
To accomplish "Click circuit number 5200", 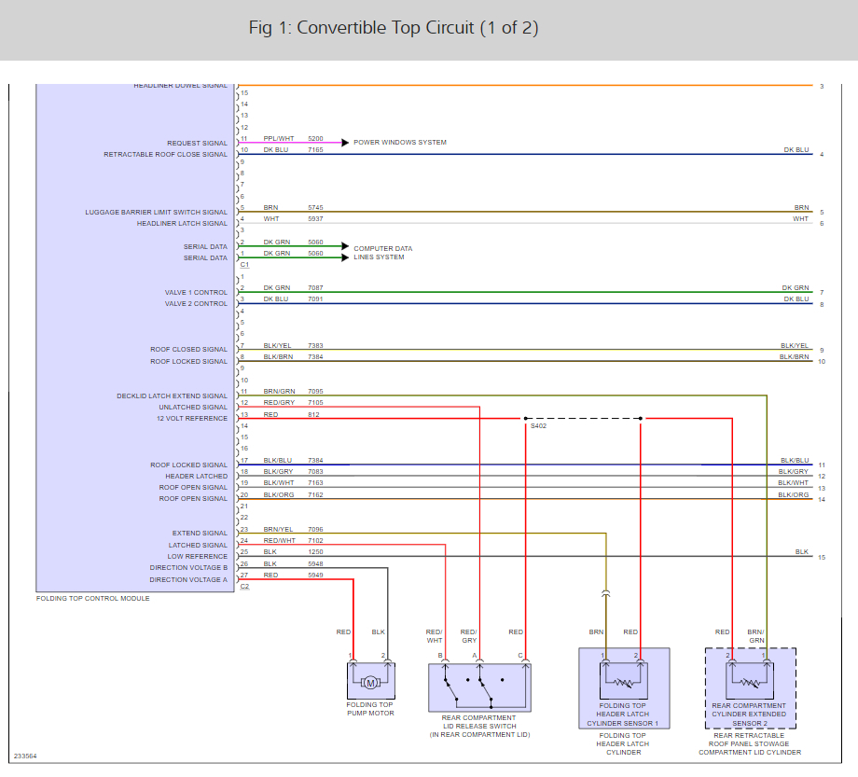I will 316,139.
